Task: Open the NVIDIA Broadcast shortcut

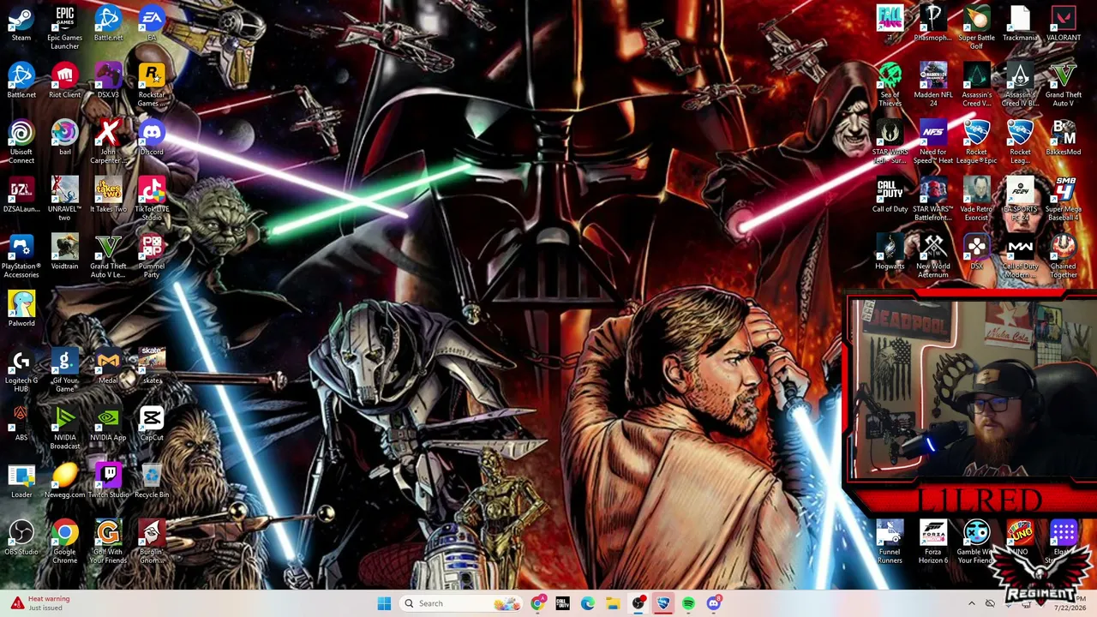Action: click(65, 428)
